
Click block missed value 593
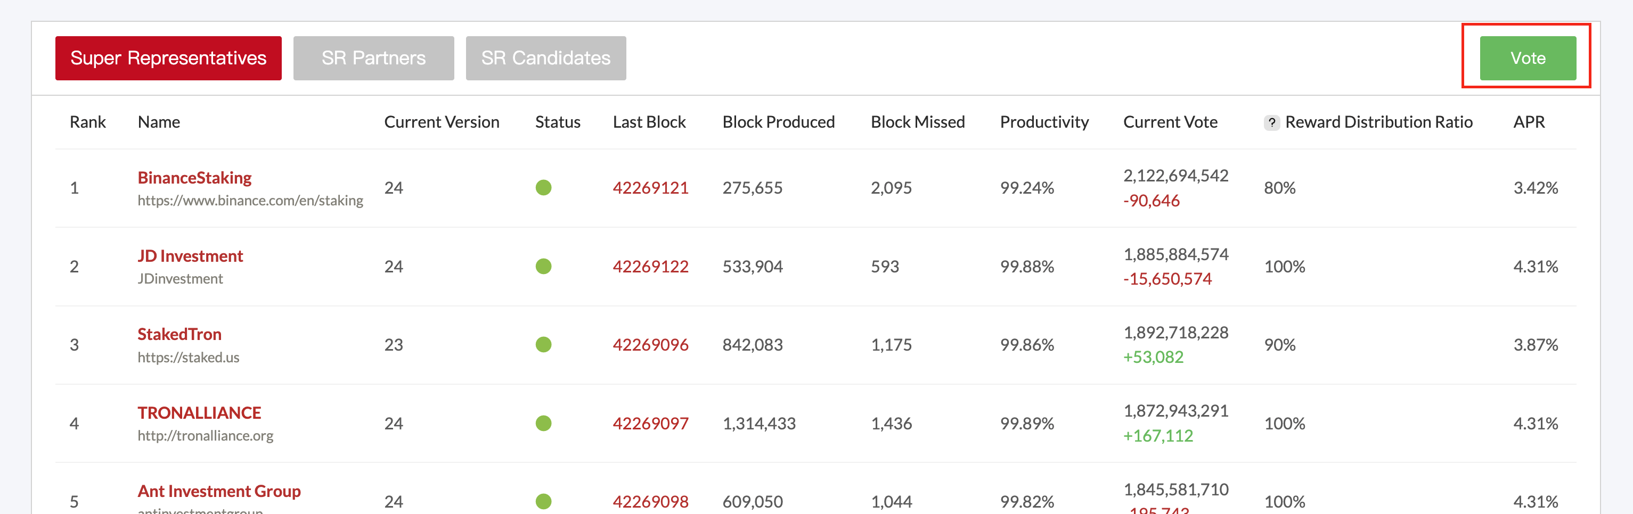point(885,267)
